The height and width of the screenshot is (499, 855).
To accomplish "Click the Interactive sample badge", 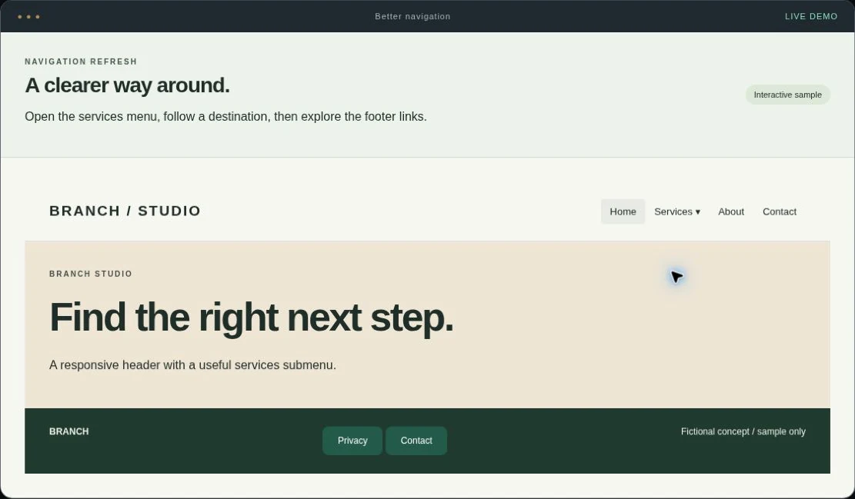I will [787, 95].
